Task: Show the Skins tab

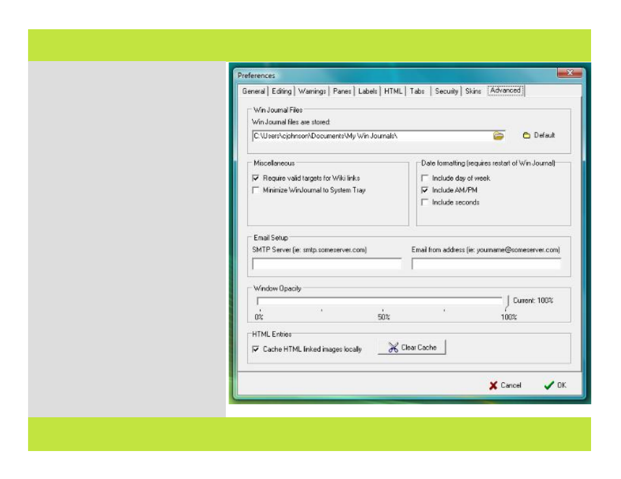Action: coord(473,92)
